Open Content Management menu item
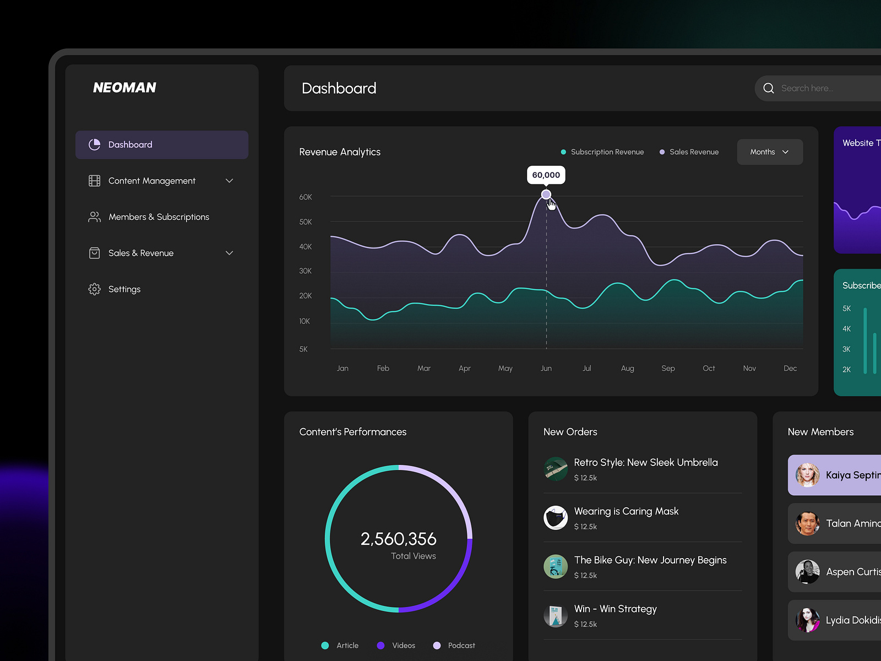 click(162, 181)
